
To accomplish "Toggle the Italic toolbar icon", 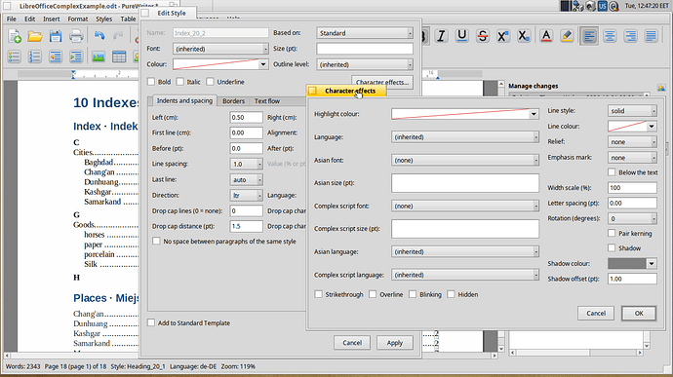I will 441,36.
